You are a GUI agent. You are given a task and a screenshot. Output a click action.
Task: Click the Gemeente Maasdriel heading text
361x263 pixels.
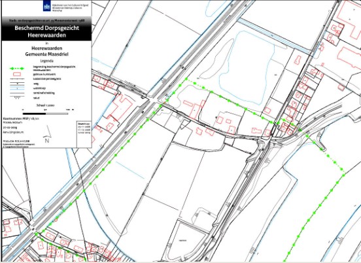pyautogui.click(x=46, y=54)
